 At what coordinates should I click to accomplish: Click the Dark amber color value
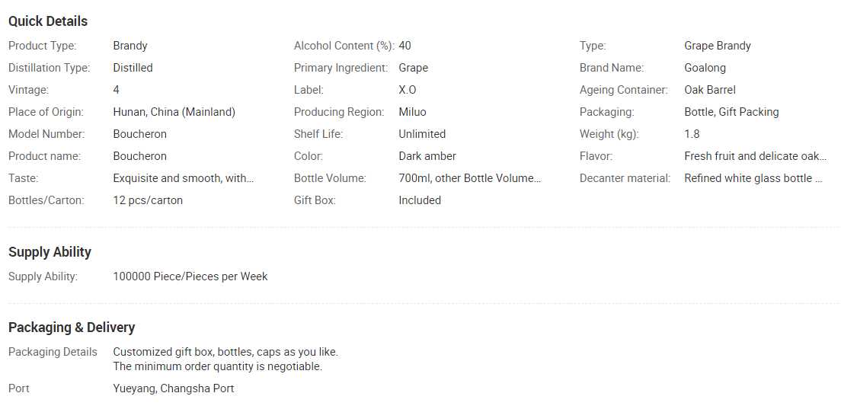[427, 156]
